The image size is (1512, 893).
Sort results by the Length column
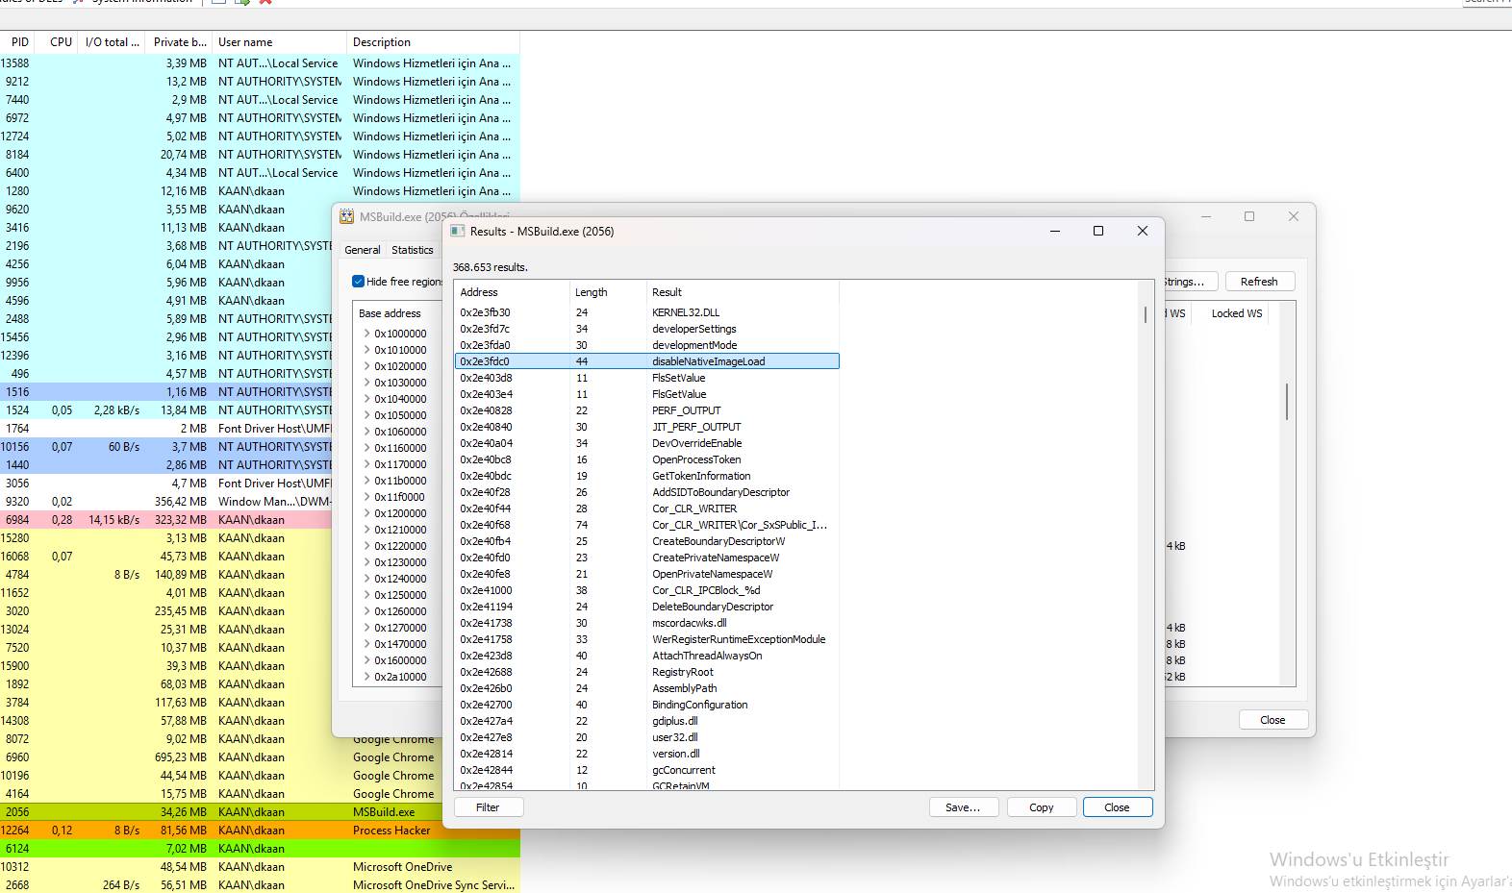tap(608, 292)
